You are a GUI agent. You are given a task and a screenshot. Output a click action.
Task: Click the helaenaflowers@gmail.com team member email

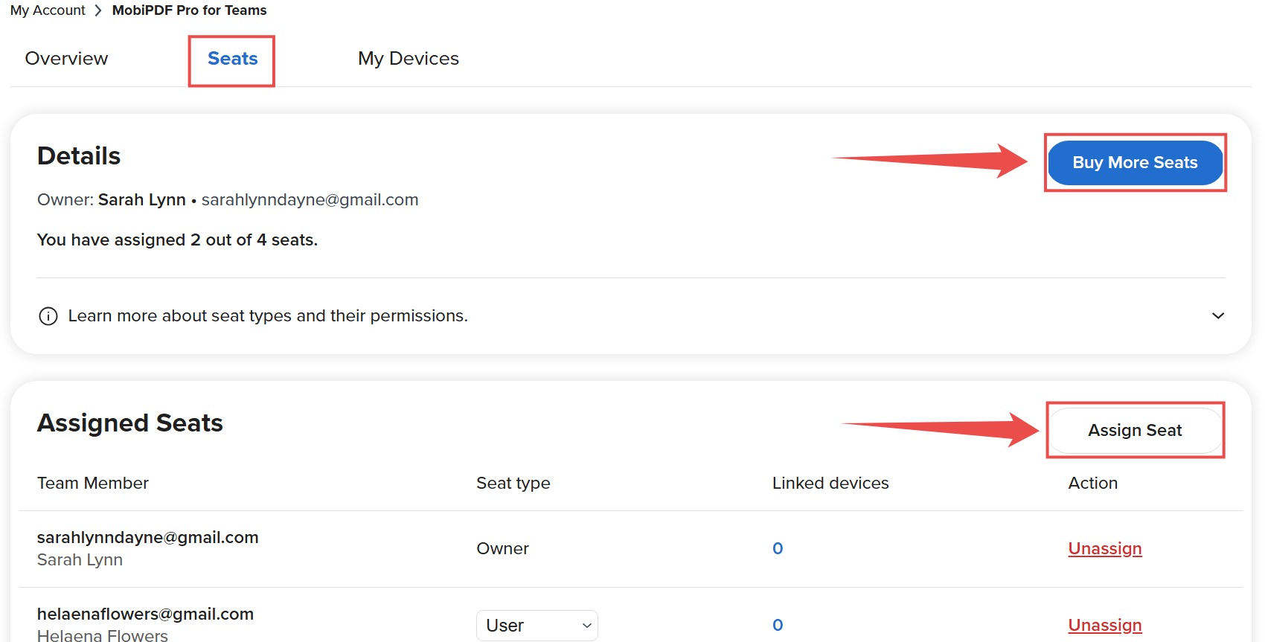146,614
